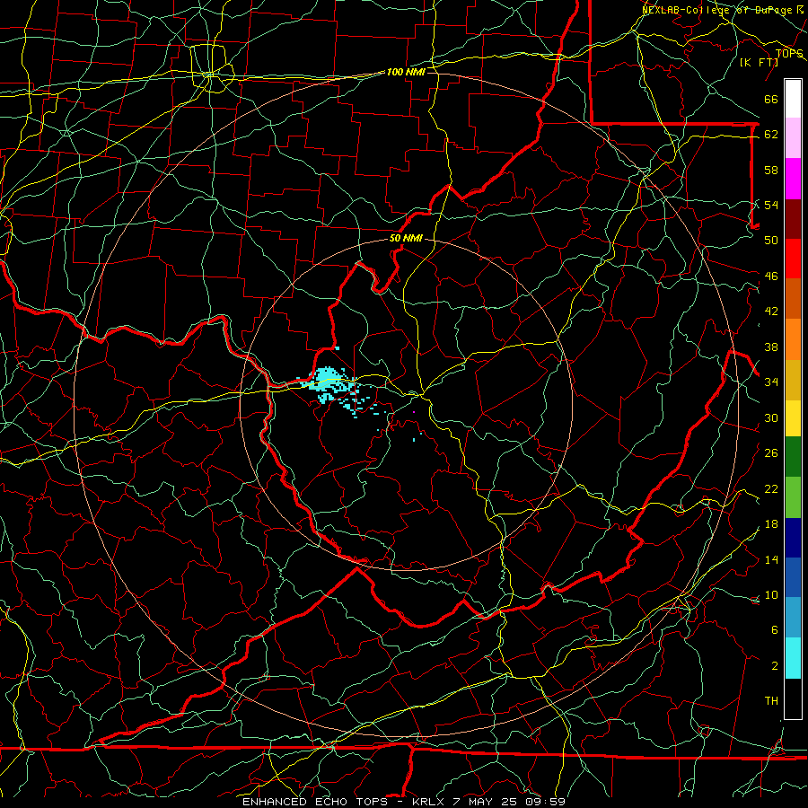Click the cyan 10 kft legend swatch
This screenshot has height=808, width=808.
pos(793,658)
